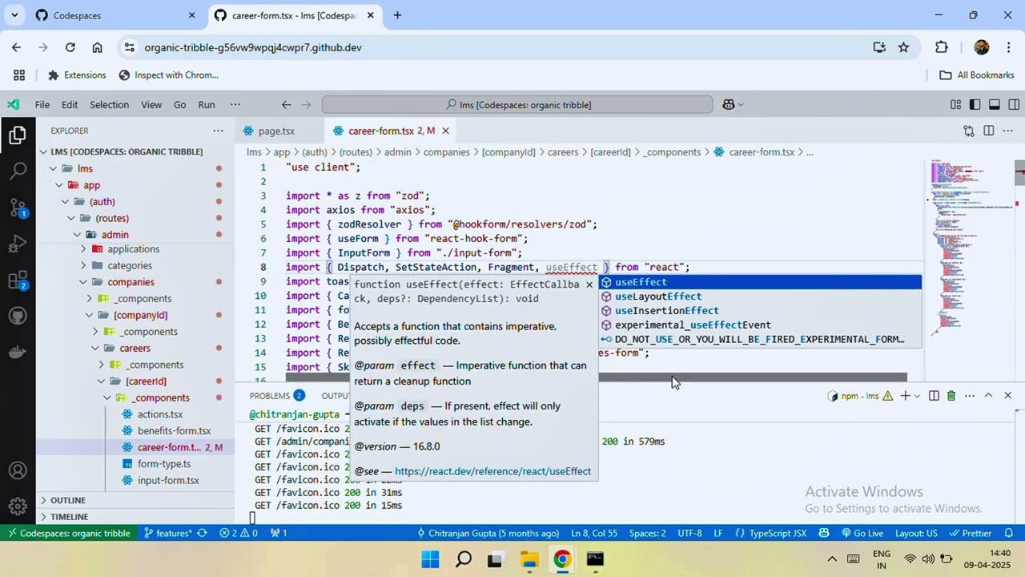Open the react.dev useEffect reference link
Image resolution: width=1025 pixels, height=577 pixels.
[x=492, y=471]
